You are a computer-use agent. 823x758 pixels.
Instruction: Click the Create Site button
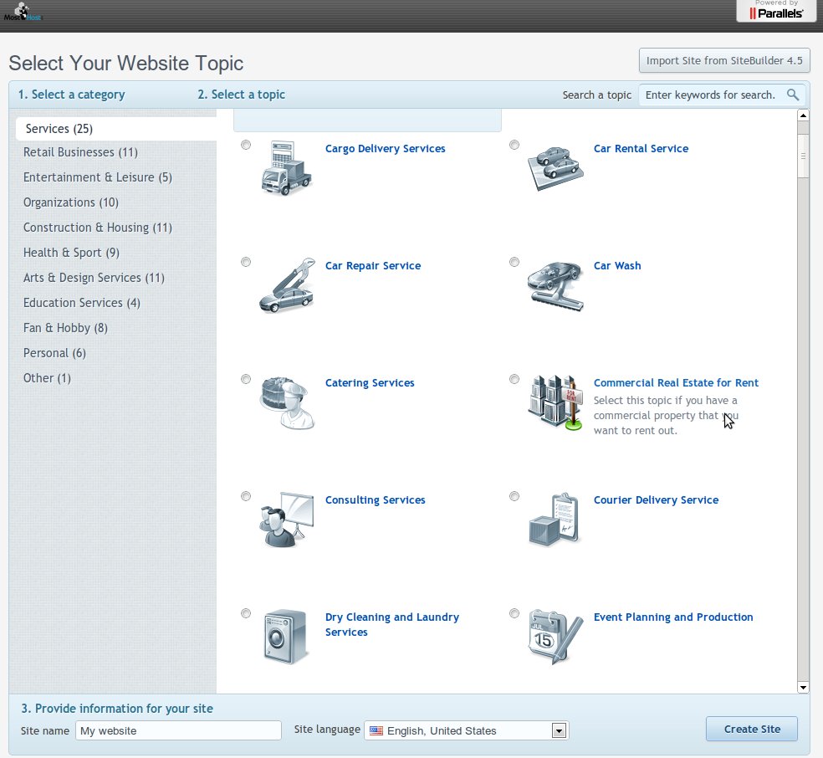[x=751, y=729]
